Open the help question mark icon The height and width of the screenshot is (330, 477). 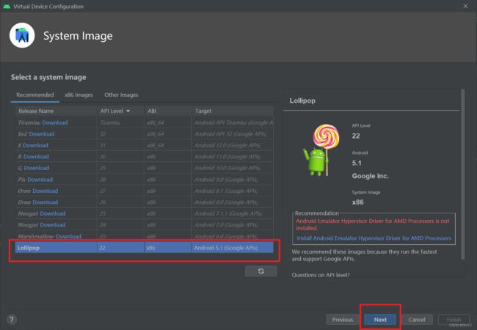click(x=12, y=319)
